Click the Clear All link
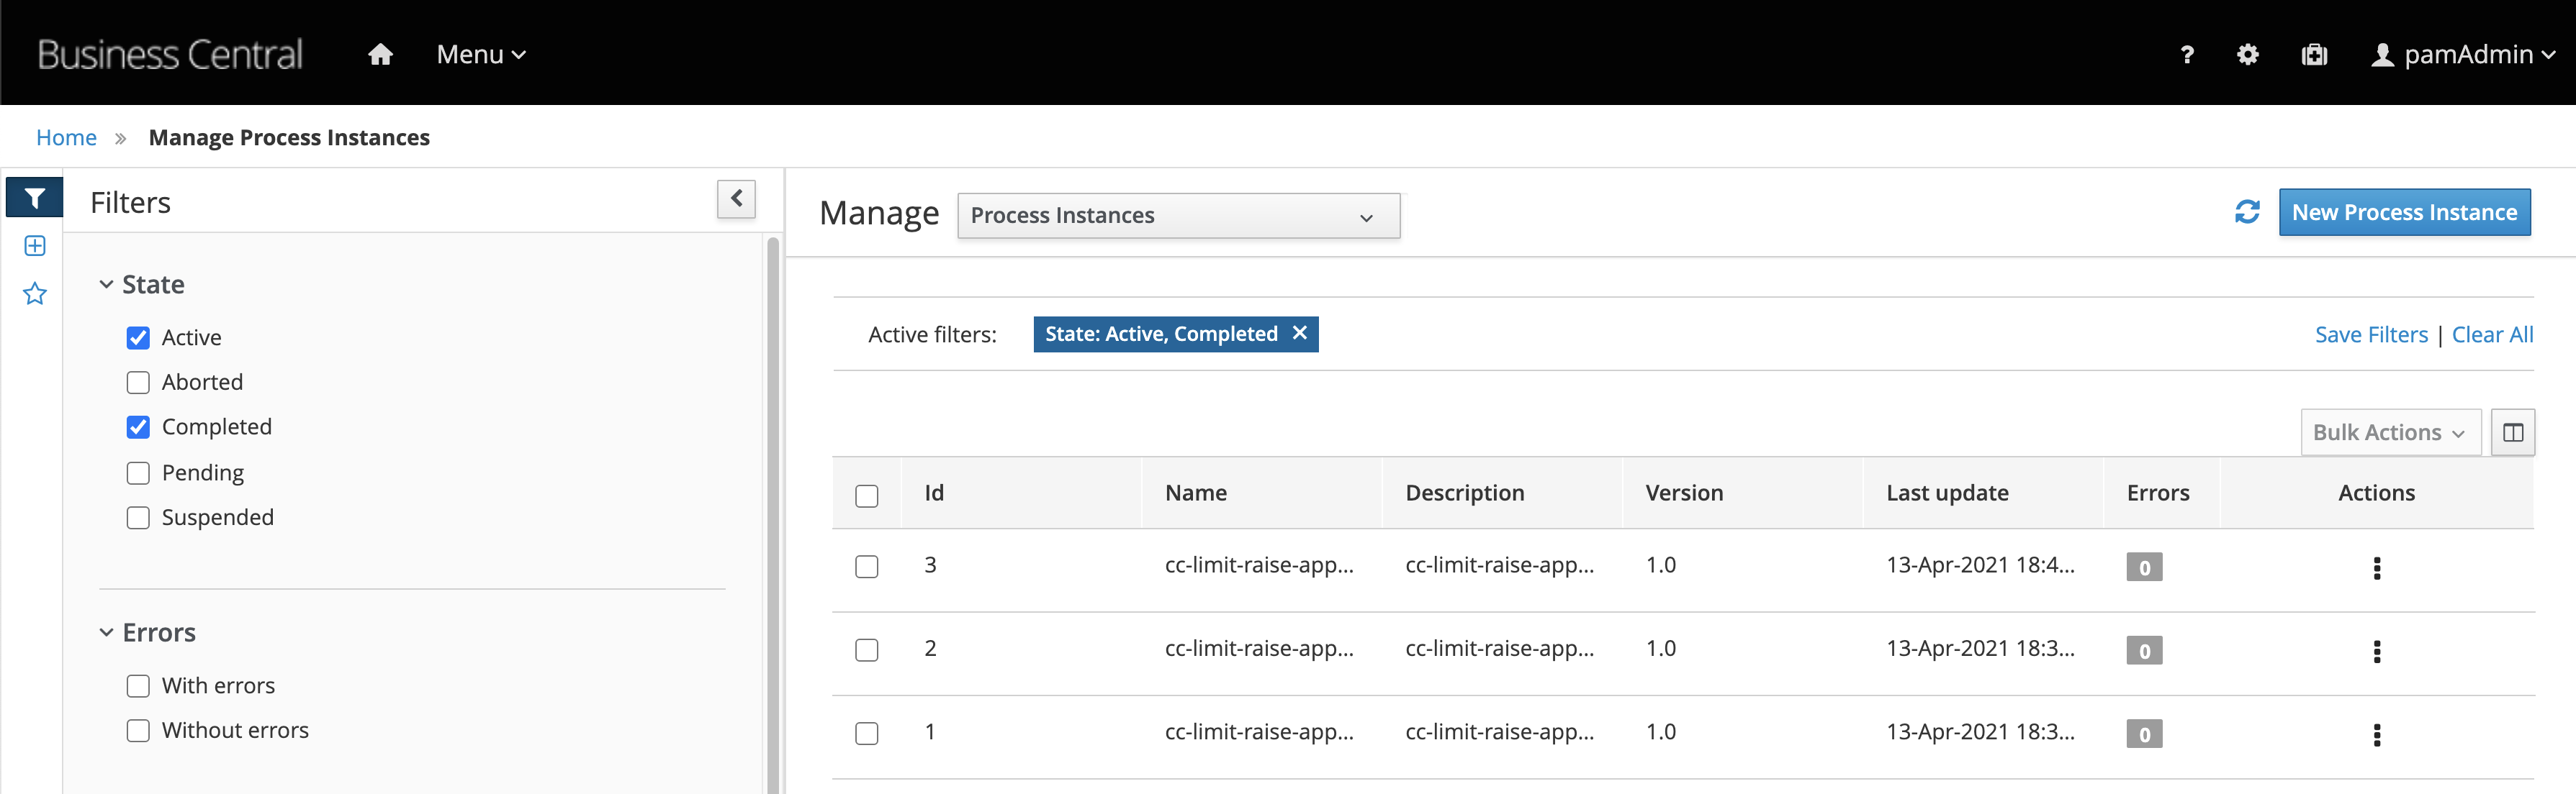 (x=2492, y=334)
